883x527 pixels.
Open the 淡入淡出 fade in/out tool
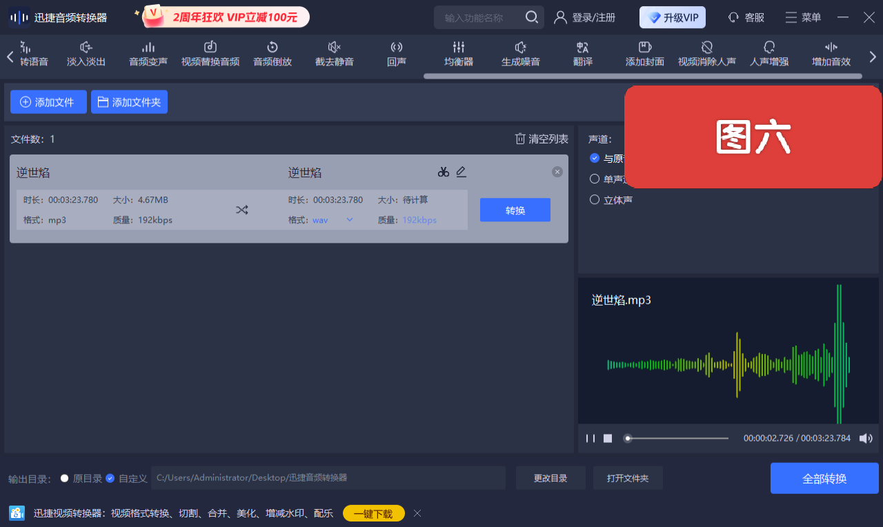(86, 53)
